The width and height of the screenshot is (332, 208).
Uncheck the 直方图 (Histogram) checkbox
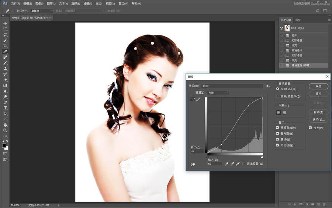click(x=277, y=133)
